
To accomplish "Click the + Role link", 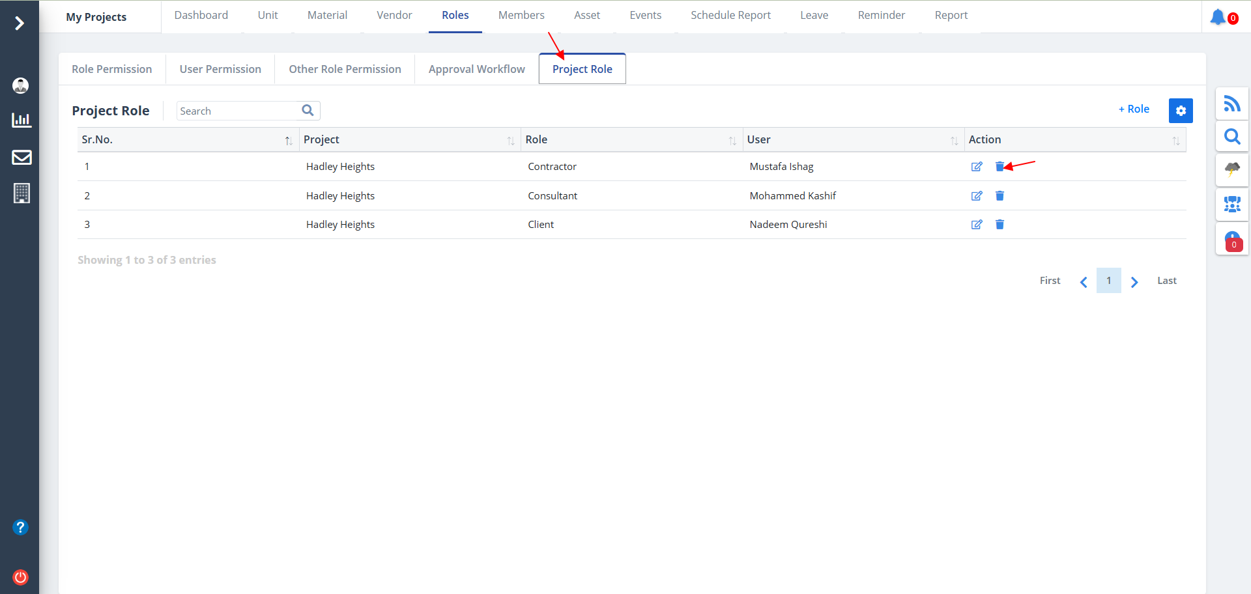I will coord(1133,109).
